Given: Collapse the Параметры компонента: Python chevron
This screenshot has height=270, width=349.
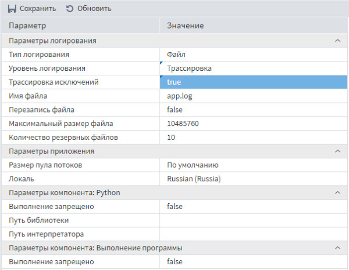Looking at the screenshot, I should click(337, 192).
